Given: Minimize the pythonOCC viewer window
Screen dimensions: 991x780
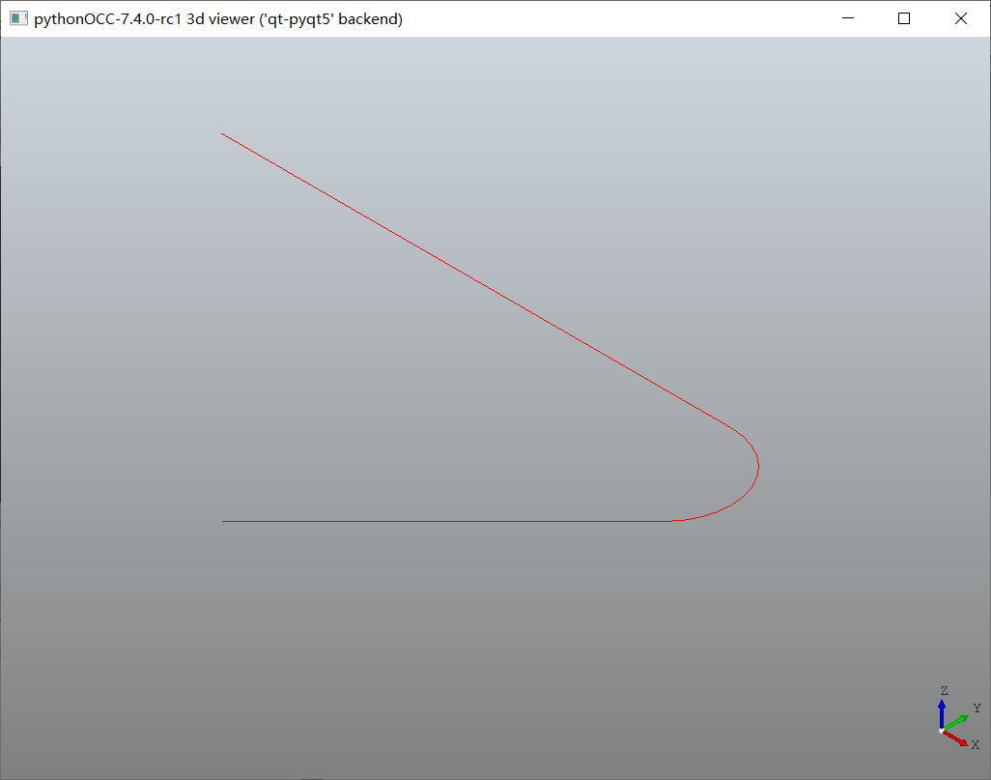Looking at the screenshot, I should (848, 18).
